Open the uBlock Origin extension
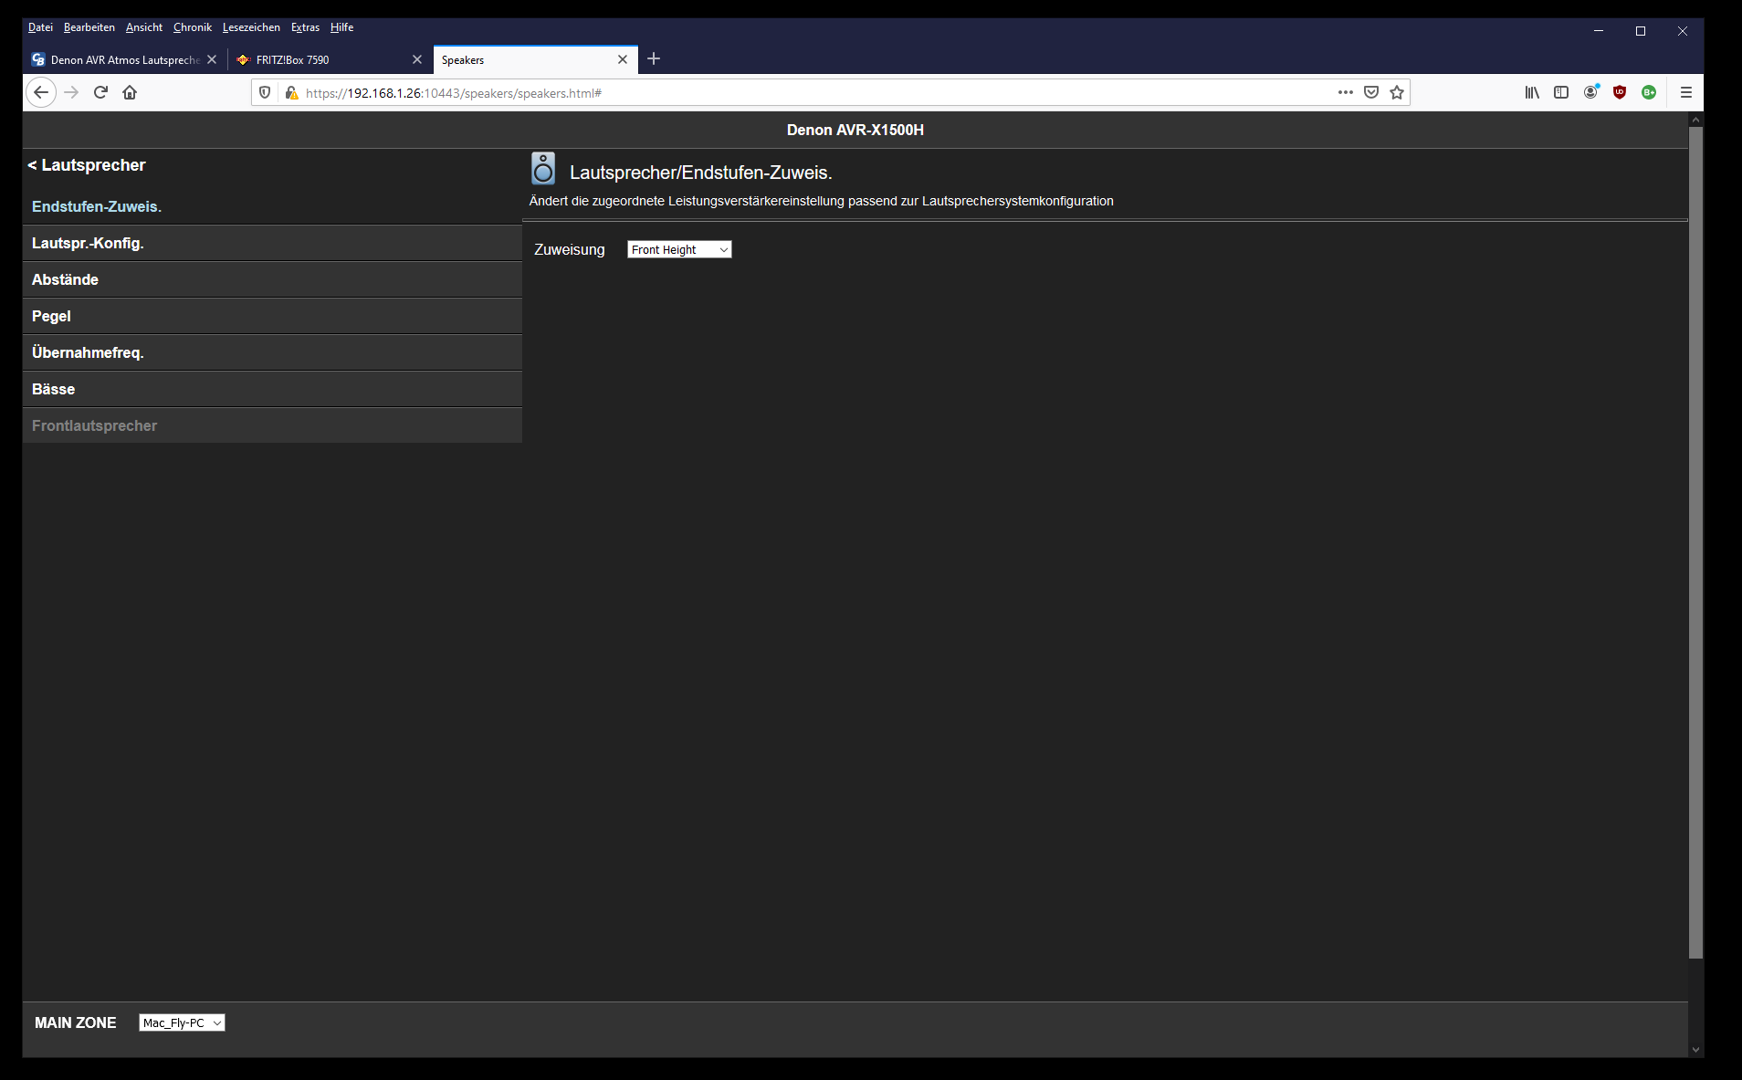Image resolution: width=1742 pixels, height=1080 pixels. tap(1620, 92)
